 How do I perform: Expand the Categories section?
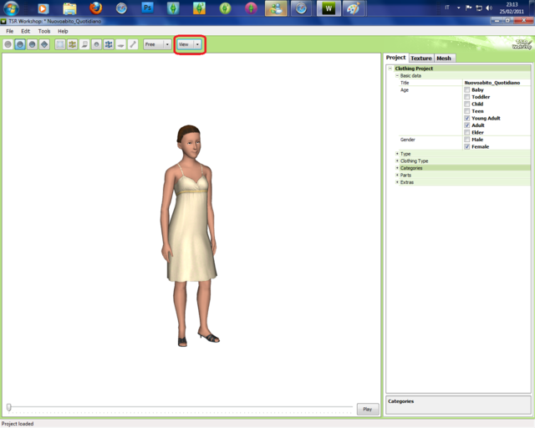tap(397, 168)
